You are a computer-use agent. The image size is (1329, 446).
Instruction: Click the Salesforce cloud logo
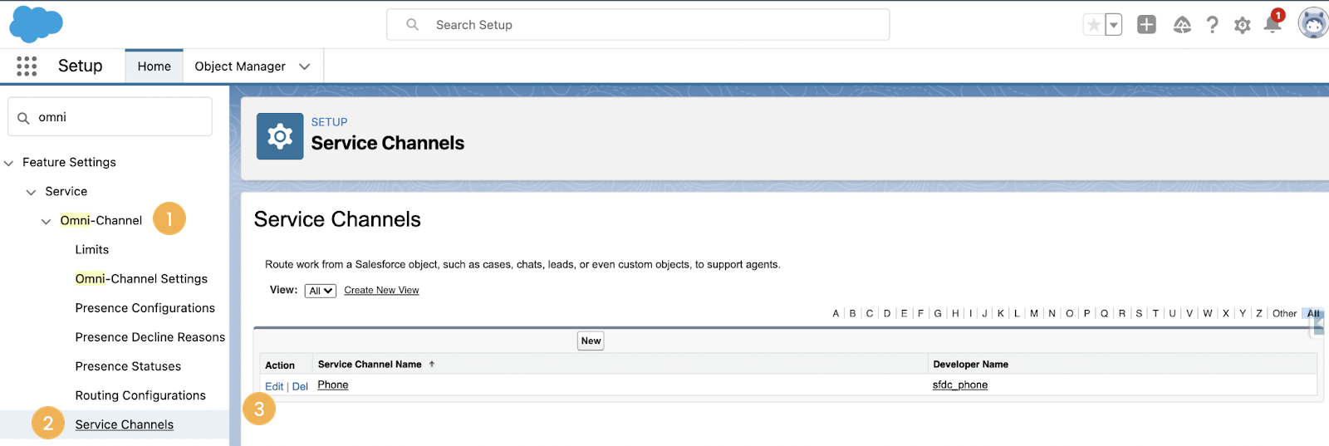pyautogui.click(x=36, y=23)
